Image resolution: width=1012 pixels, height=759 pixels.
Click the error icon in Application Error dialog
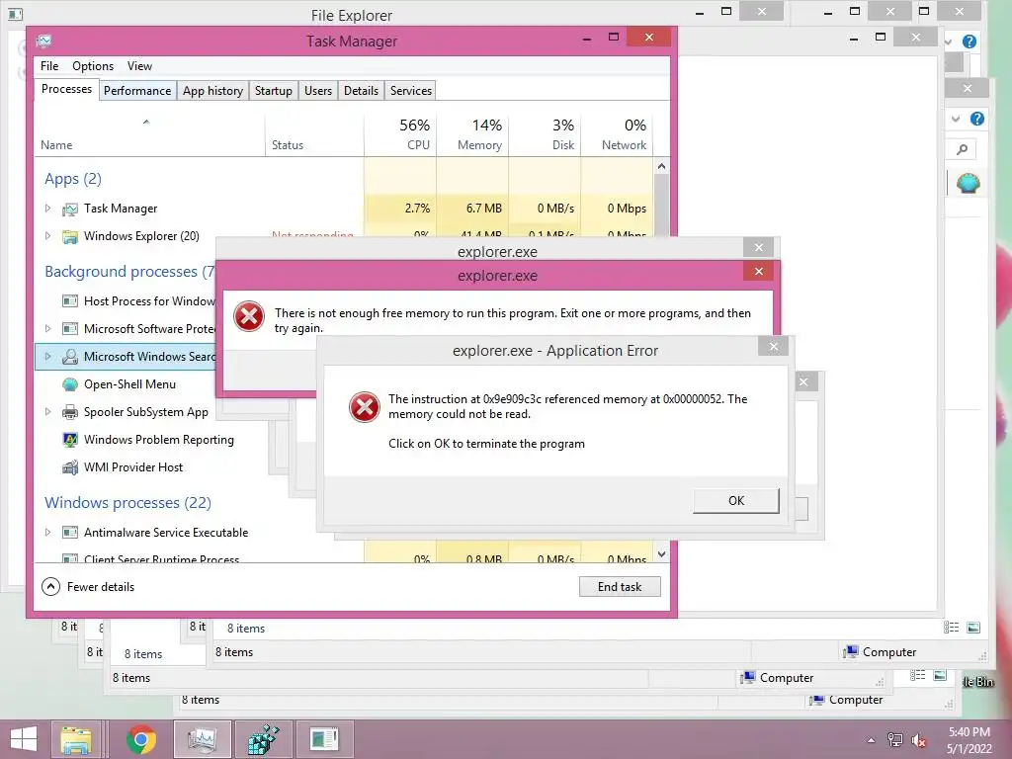click(x=365, y=407)
